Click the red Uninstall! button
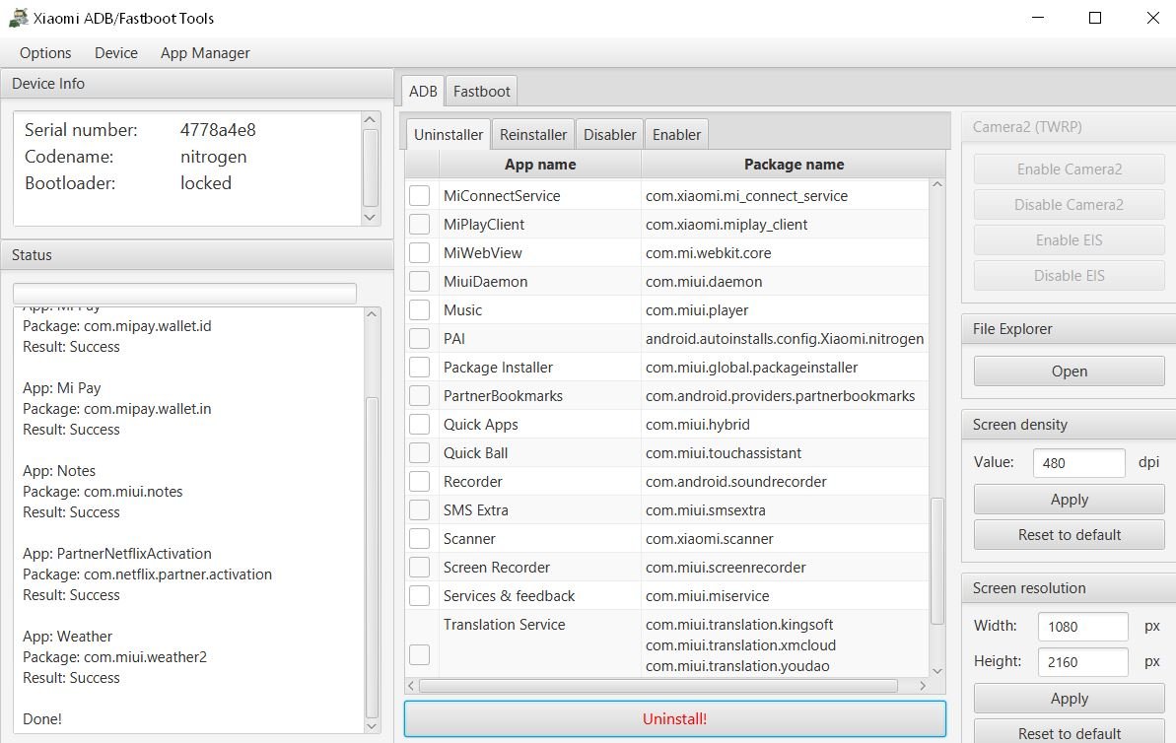This screenshot has height=743, width=1176. click(675, 718)
